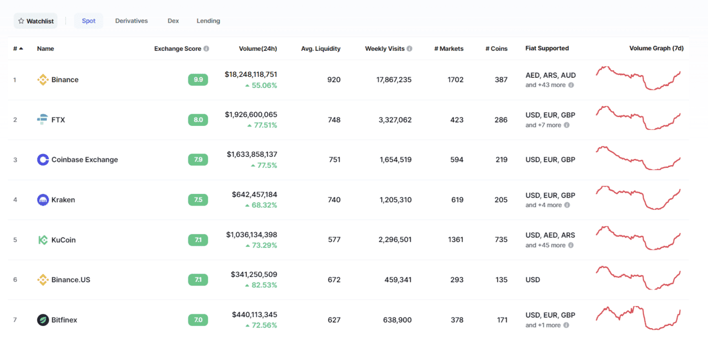Viewport: 708px width, 337px height.
Task: Select the Lending tab
Action: tap(208, 21)
